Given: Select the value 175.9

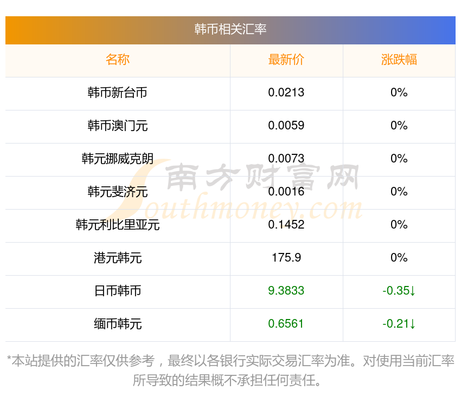Looking at the screenshot, I should coord(286,258).
